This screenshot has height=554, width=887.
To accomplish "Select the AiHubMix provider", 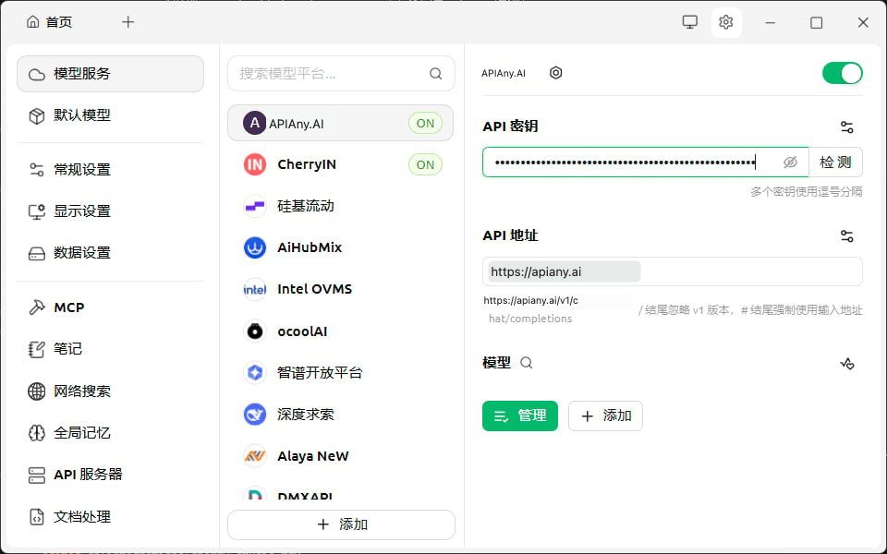I will pyautogui.click(x=341, y=247).
